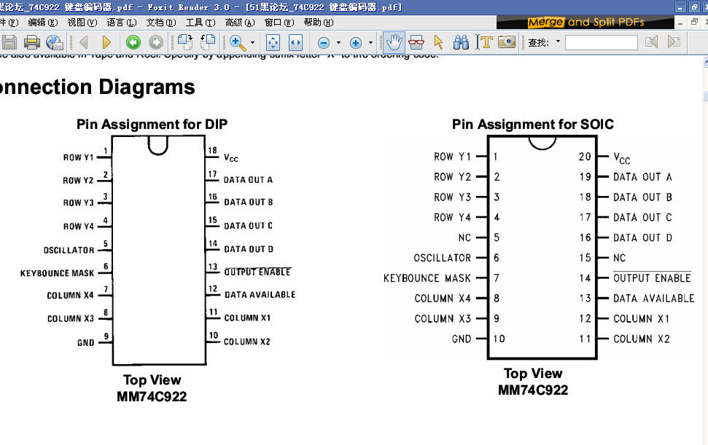Select the arrow Annotation Selection tool
The width and height of the screenshot is (708, 445).
(438, 42)
